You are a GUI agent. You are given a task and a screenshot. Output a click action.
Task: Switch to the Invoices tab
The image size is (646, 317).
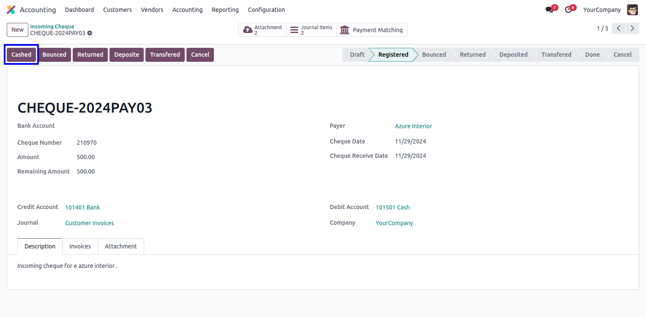point(80,246)
